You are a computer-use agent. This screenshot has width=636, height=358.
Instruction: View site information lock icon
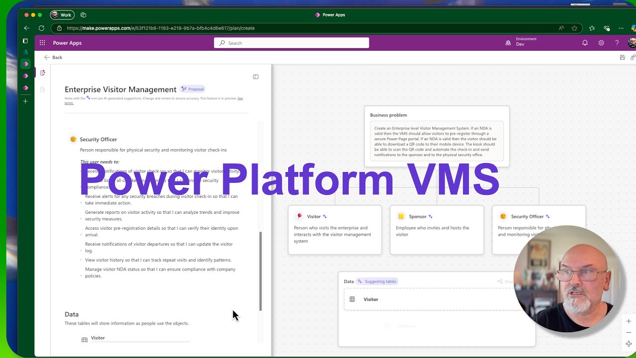coord(59,28)
